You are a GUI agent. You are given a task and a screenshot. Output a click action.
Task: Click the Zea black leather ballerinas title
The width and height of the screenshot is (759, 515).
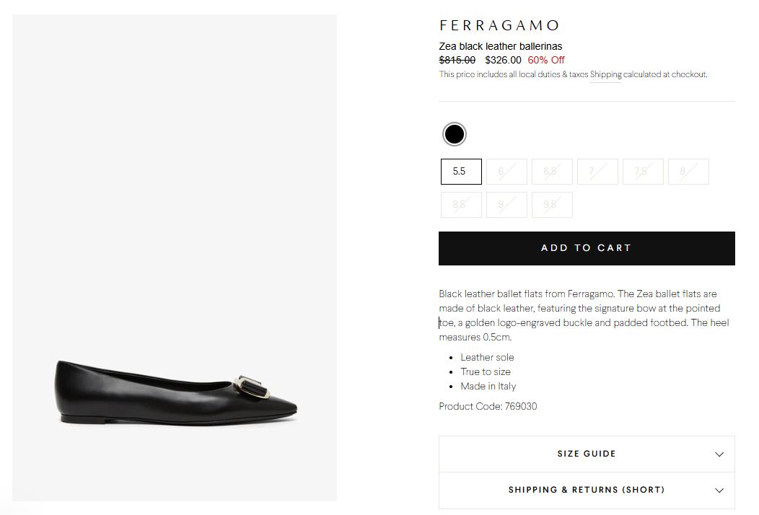tap(501, 47)
